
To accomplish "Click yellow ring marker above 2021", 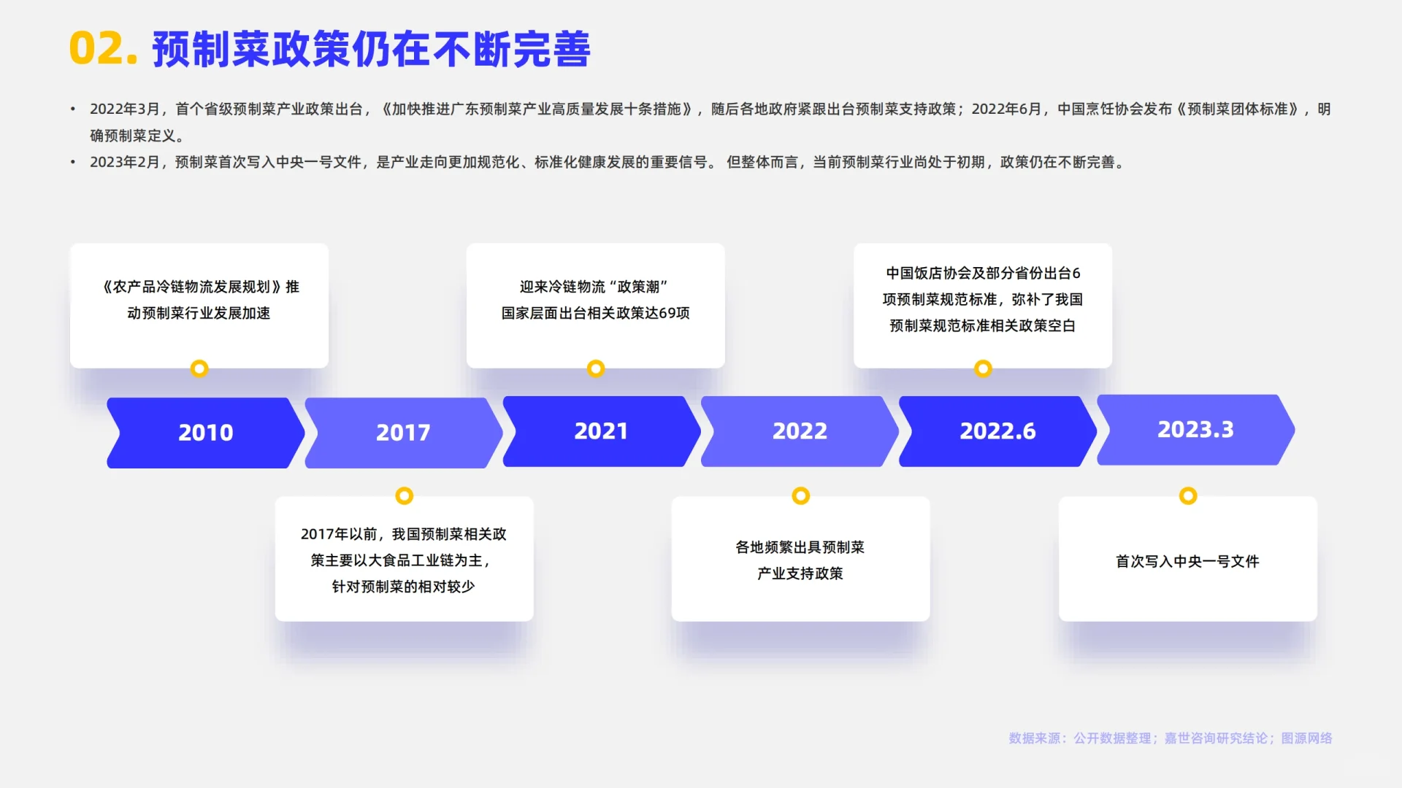I will (596, 368).
